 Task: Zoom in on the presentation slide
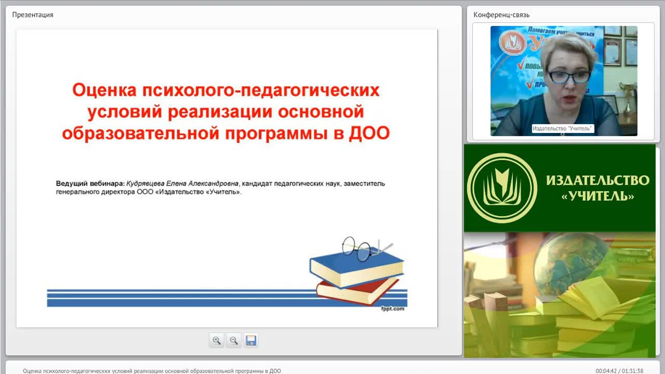217,341
